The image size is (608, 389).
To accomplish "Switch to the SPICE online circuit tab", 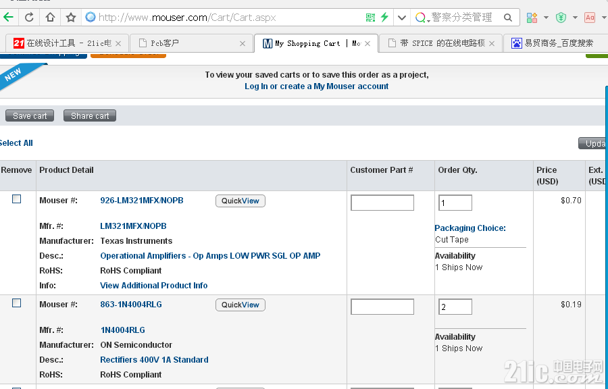I will point(442,43).
